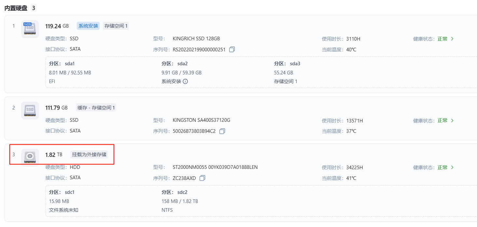This screenshot has width=477, height=227.
Task: Click the HDD icon for disk 3
Action: 30,158
